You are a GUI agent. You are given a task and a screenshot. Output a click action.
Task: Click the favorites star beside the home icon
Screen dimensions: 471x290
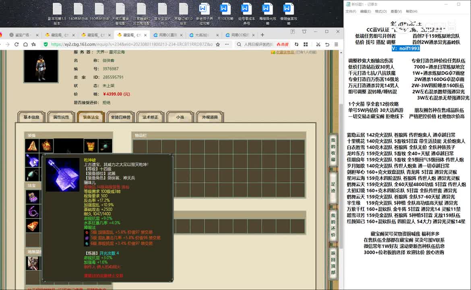coord(34,44)
